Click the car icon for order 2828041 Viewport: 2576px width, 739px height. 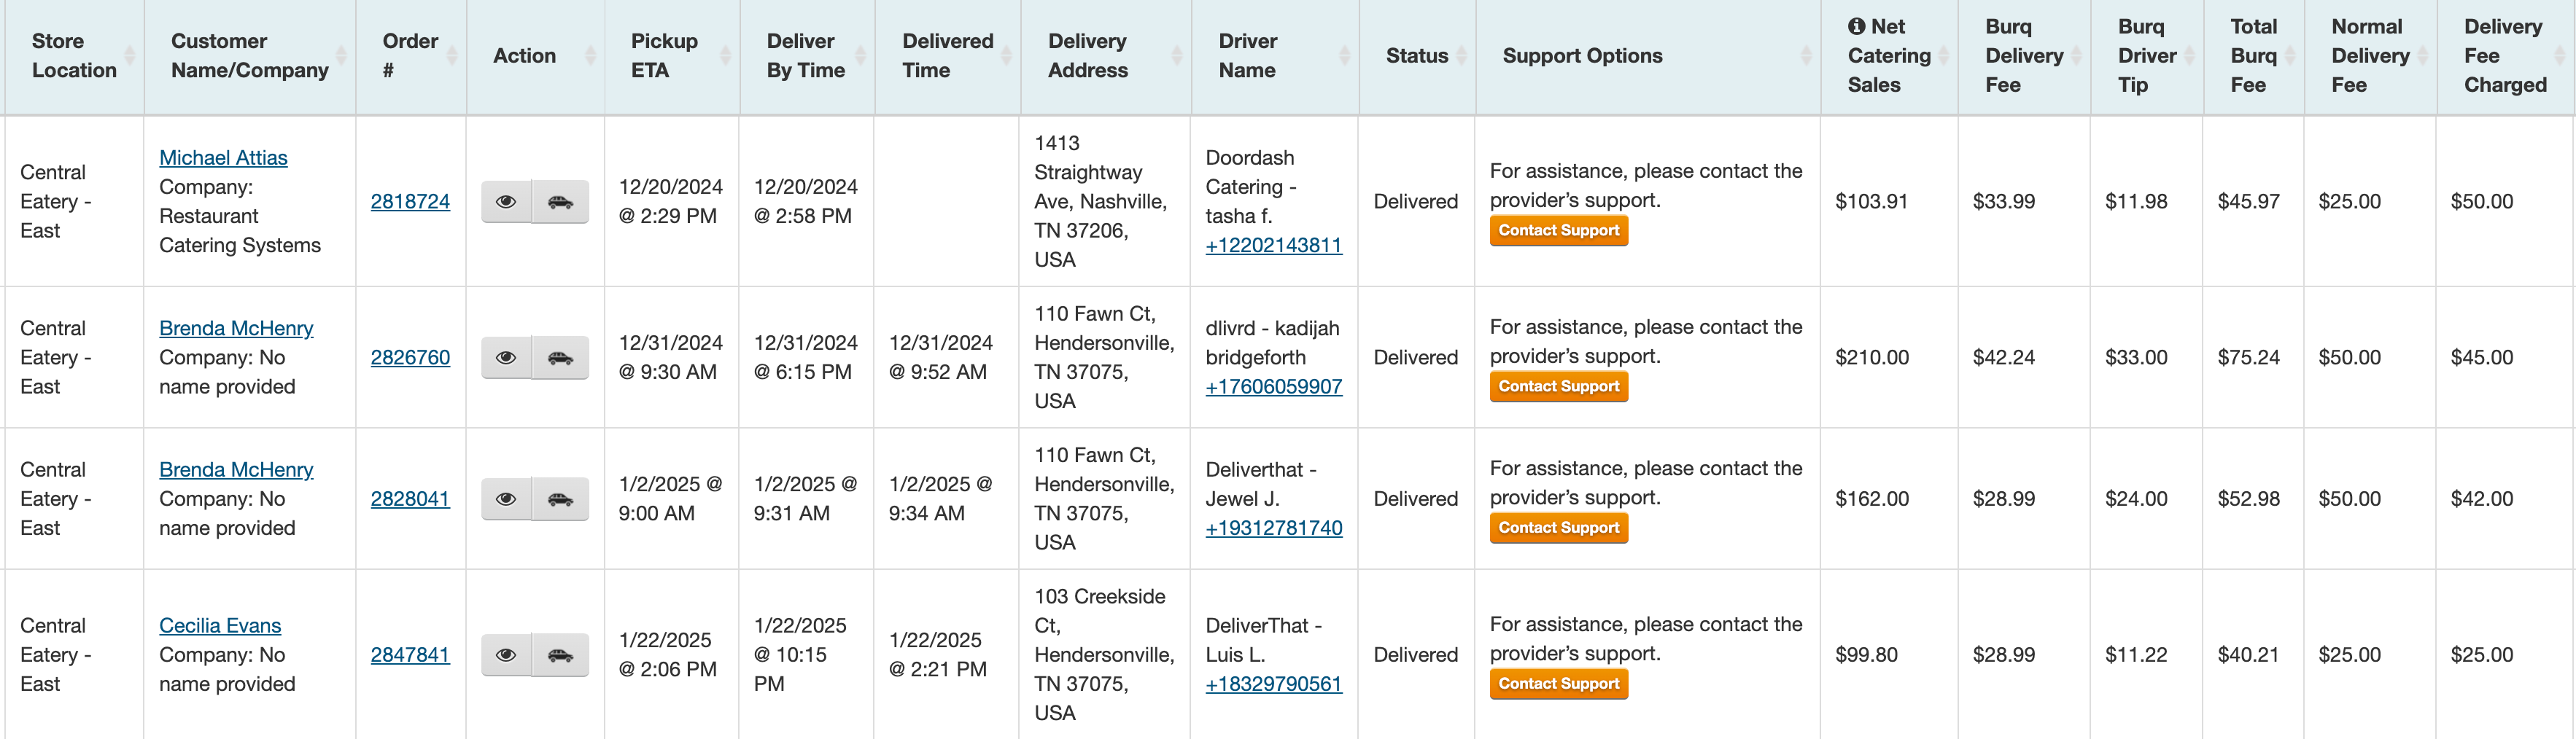click(x=560, y=499)
